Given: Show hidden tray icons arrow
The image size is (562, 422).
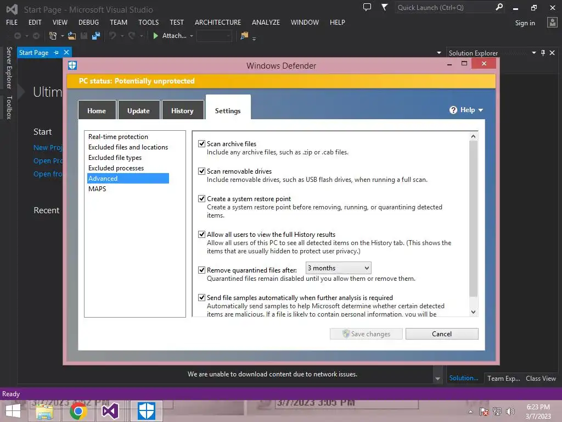Looking at the screenshot, I should [470, 412].
